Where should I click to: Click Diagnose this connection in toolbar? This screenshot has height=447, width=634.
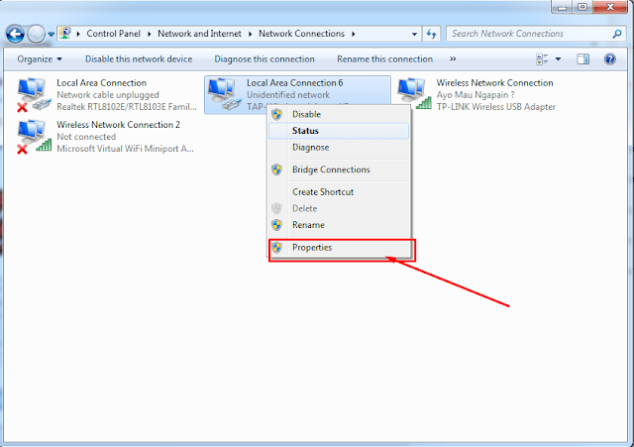click(x=264, y=59)
